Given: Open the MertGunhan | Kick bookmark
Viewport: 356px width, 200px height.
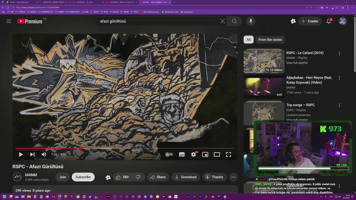Looking at the screenshot, I should (170, 12).
